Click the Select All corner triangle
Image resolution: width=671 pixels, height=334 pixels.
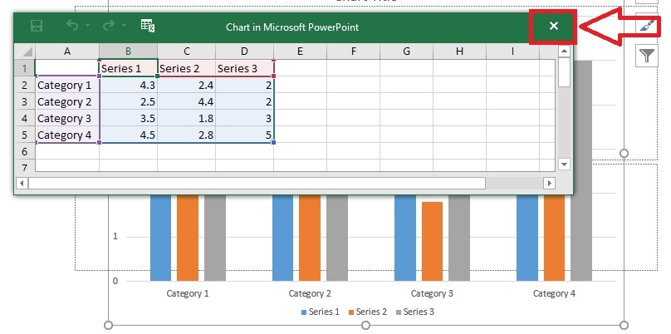pyautogui.click(x=27, y=52)
